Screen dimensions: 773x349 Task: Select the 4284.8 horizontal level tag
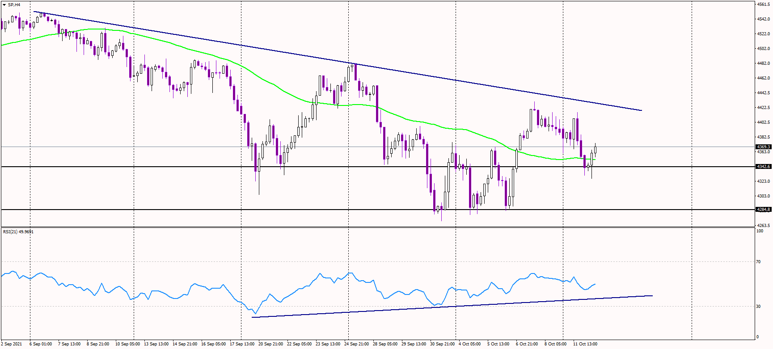(x=763, y=210)
